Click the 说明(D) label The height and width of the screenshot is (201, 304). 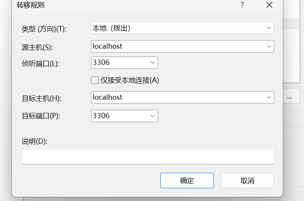tap(34, 141)
